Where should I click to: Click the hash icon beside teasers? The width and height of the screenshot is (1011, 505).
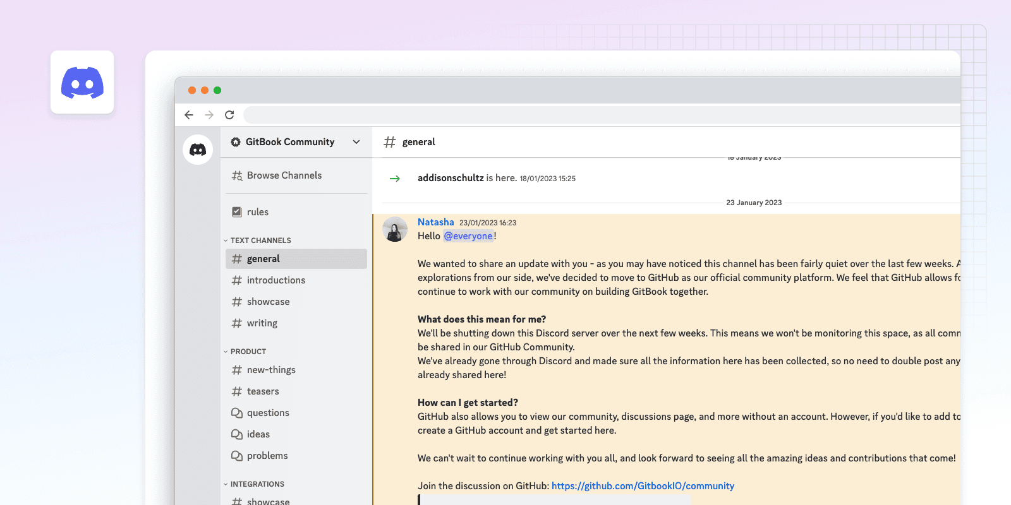click(237, 391)
